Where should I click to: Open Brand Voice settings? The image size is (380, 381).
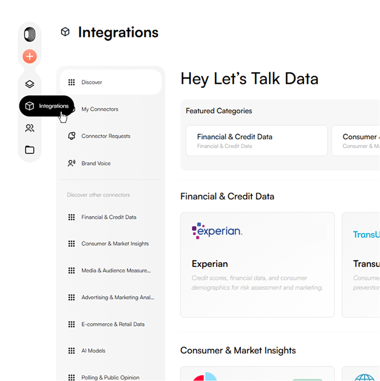[111, 163]
